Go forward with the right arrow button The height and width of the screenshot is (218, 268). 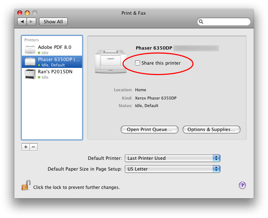[31, 22]
